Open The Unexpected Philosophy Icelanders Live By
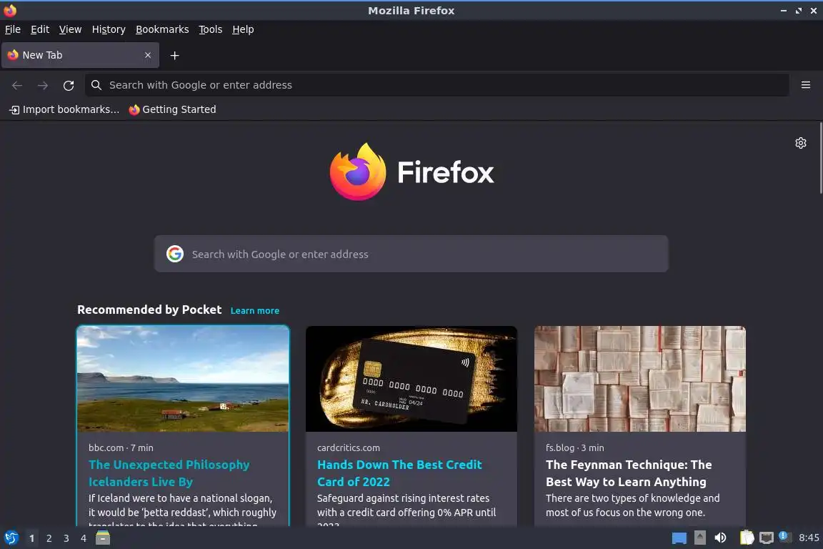Screen dimensions: 823x549 coord(169,473)
